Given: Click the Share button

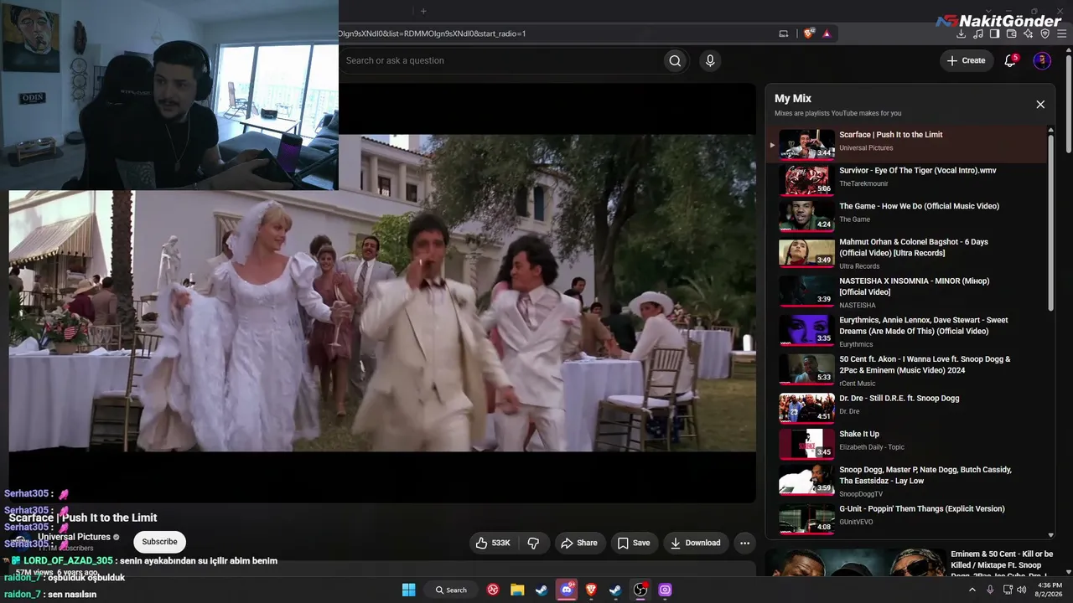Looking at the screenshot, I should click(579, 543).
